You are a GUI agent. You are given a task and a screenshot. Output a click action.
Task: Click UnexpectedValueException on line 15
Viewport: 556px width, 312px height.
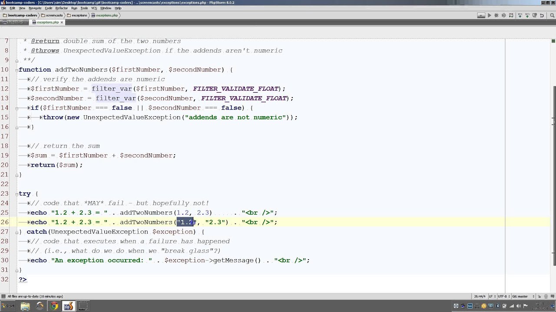(x=132, y=117)
